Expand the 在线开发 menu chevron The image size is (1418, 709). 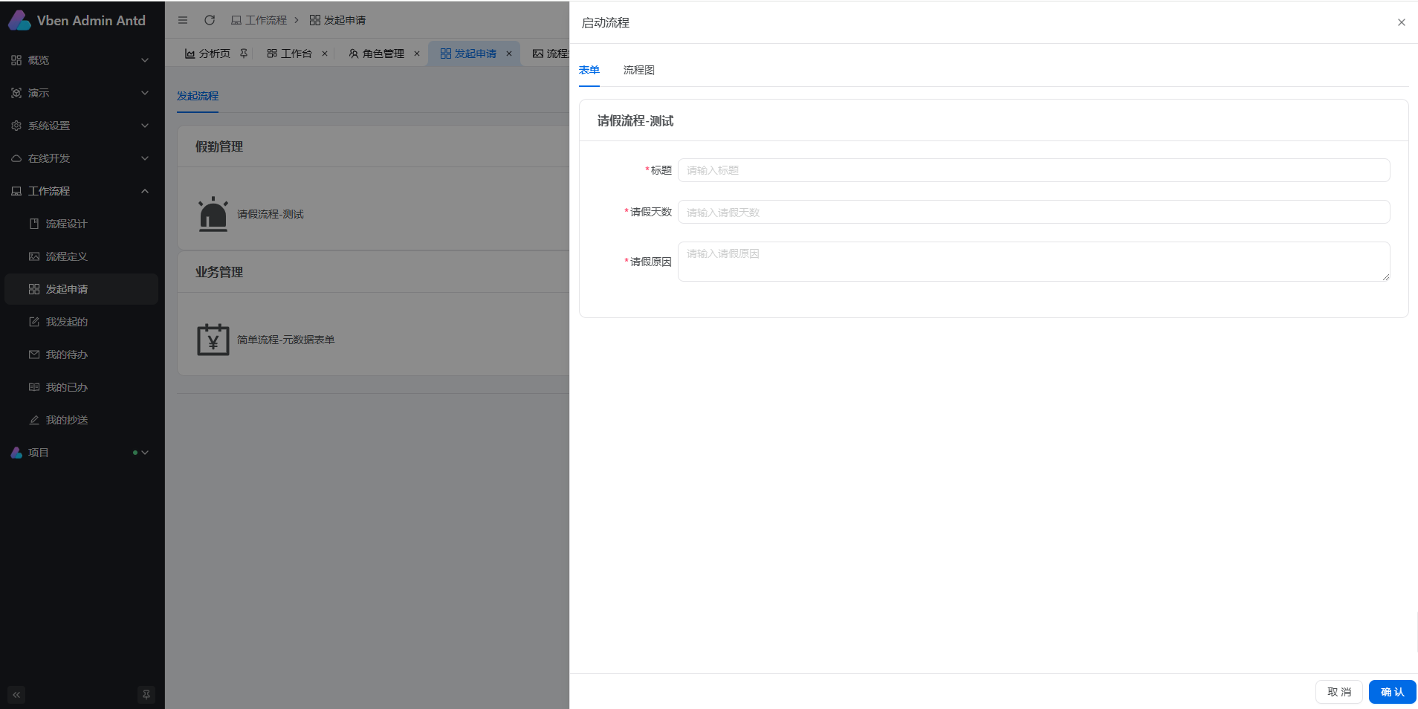(x=145, y=158)
